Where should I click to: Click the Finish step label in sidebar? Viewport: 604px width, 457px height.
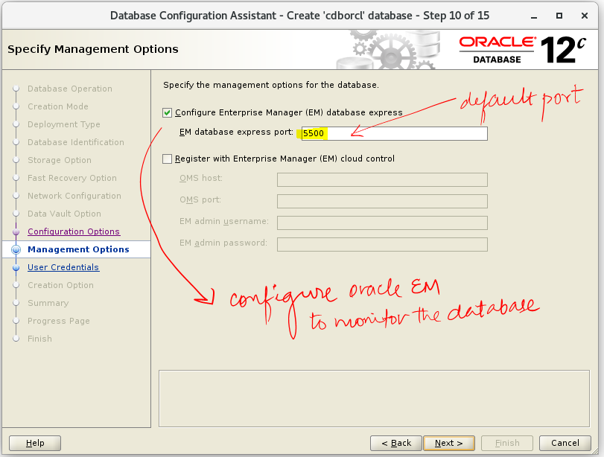[39, 339]
